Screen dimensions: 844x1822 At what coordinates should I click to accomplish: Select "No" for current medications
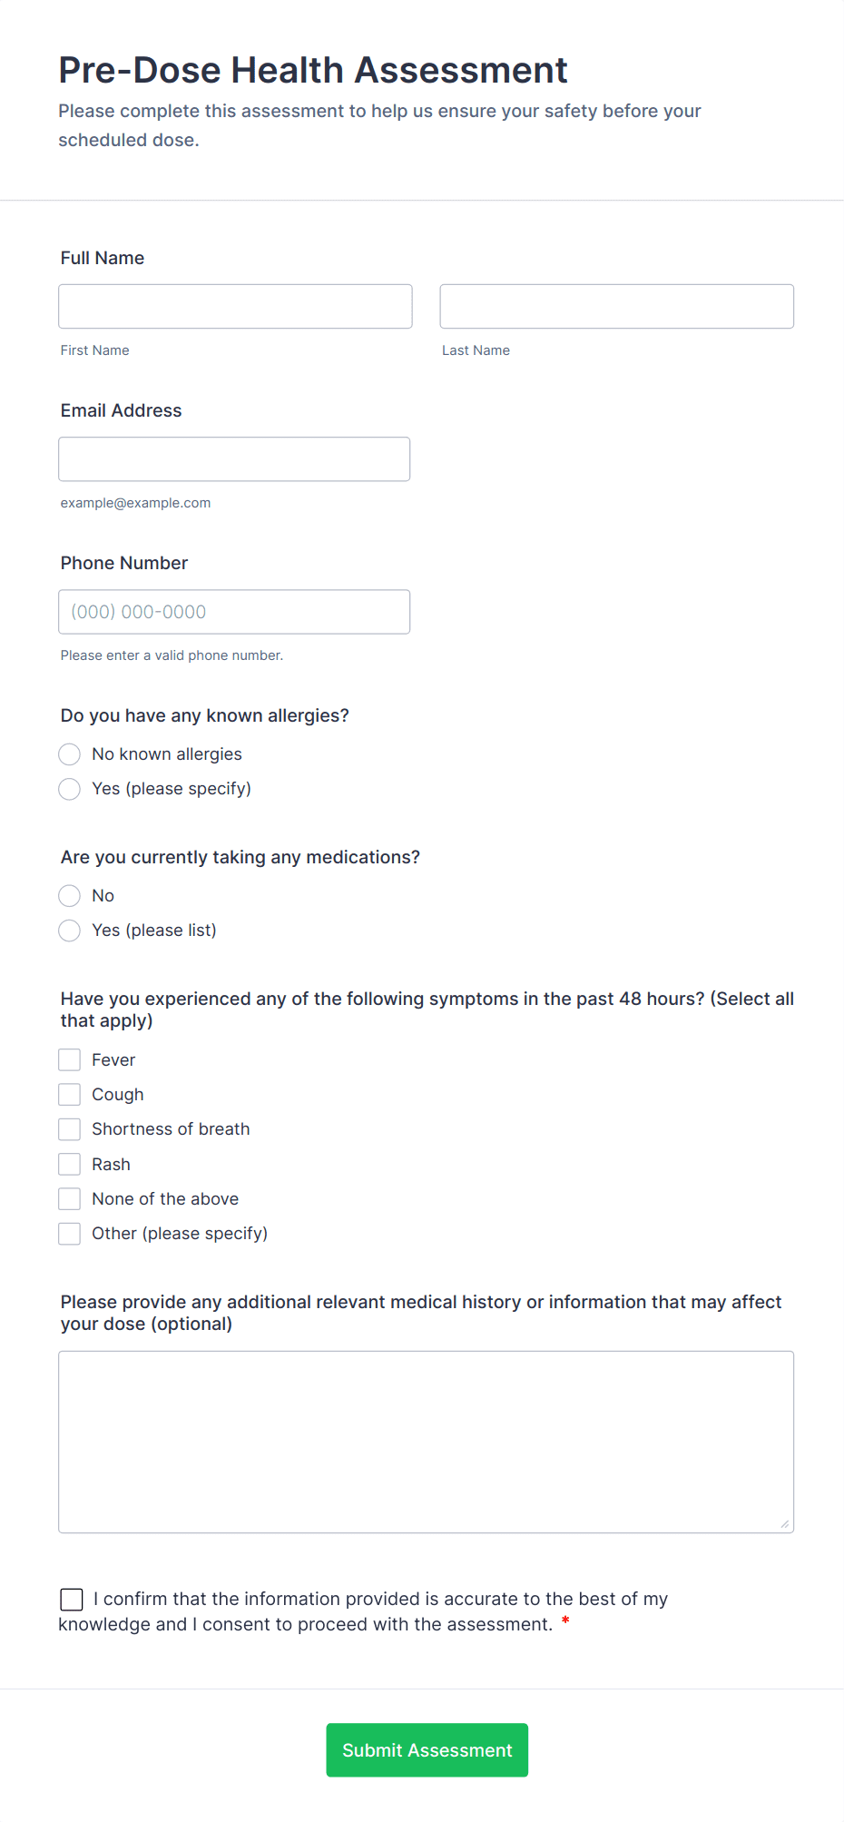(x=69, y=896)
